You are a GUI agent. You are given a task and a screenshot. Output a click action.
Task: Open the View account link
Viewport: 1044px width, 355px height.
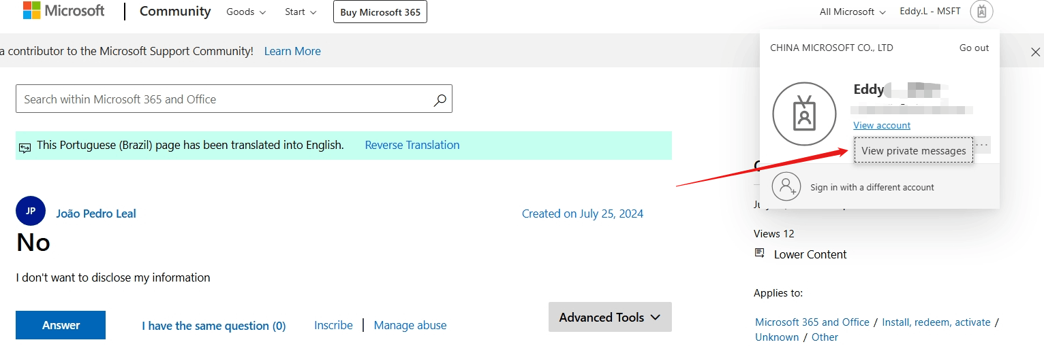pyautogui.click(x=882, y=125)
